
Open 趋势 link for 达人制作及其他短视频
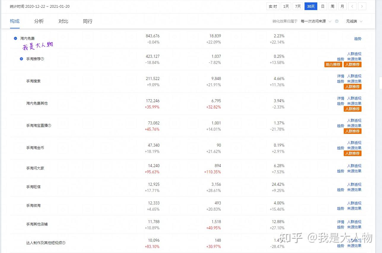pos(340,246)
